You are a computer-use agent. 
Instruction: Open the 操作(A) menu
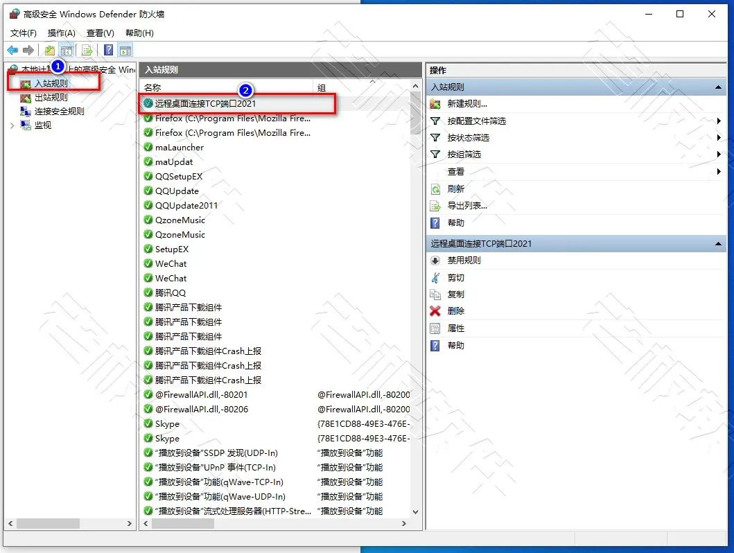[61, 33]
